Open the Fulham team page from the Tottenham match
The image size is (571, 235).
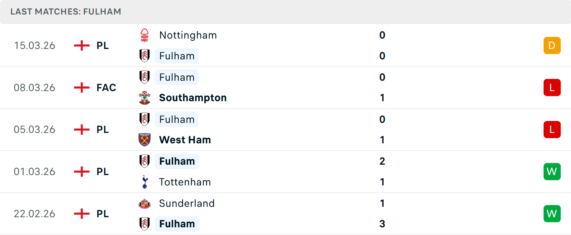pyautogui.click(x=177, y=161)
